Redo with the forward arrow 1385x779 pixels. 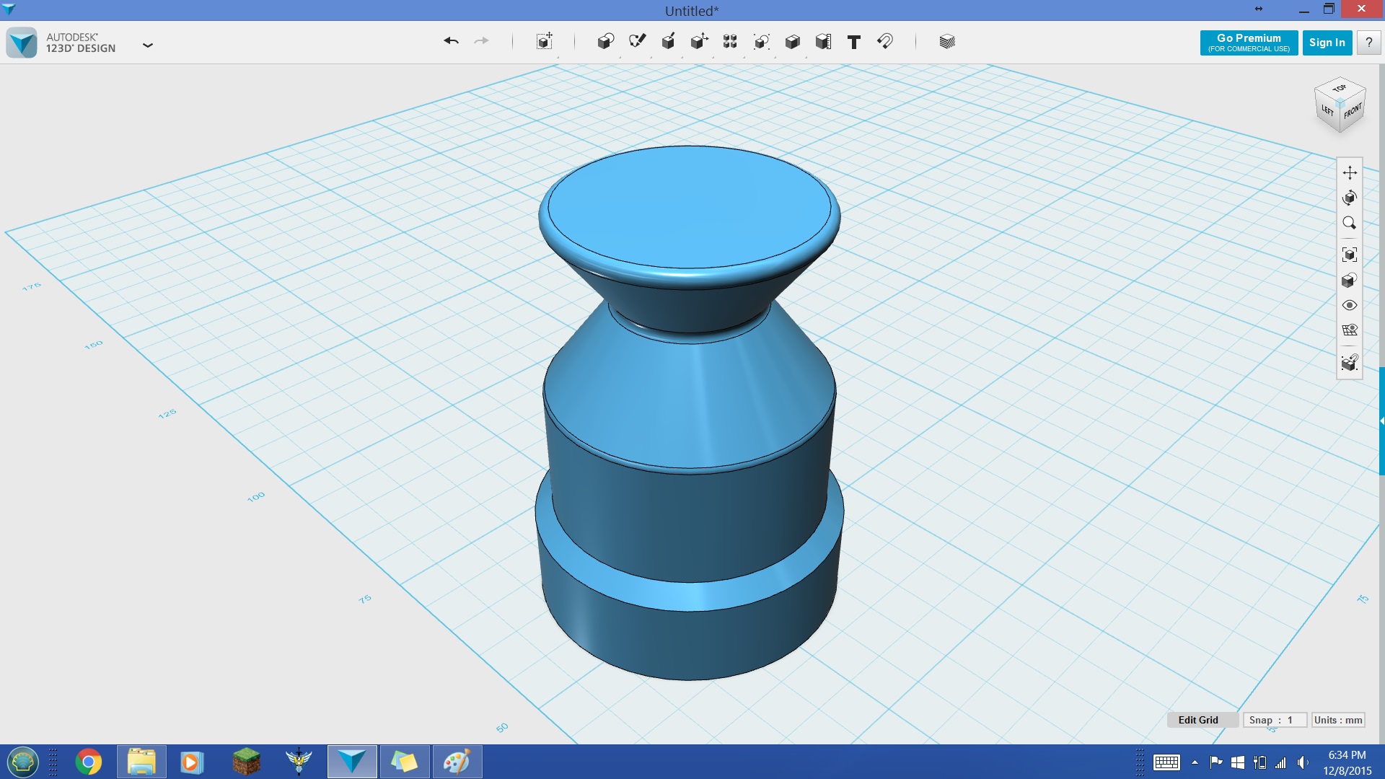pyautogui.click(x=481, y=41)
